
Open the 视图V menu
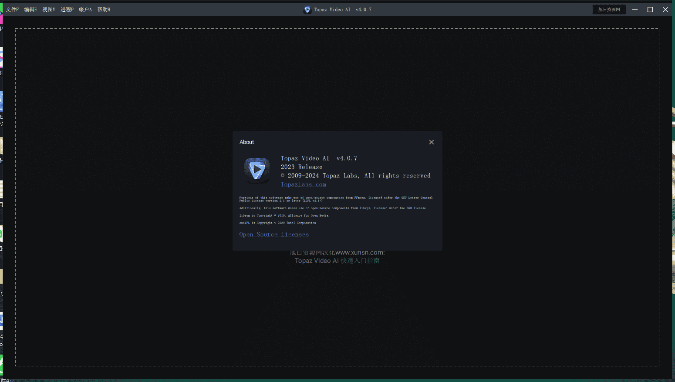49,10
